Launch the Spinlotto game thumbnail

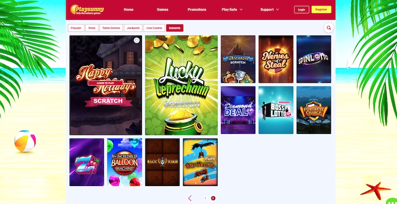coord(314,59)
